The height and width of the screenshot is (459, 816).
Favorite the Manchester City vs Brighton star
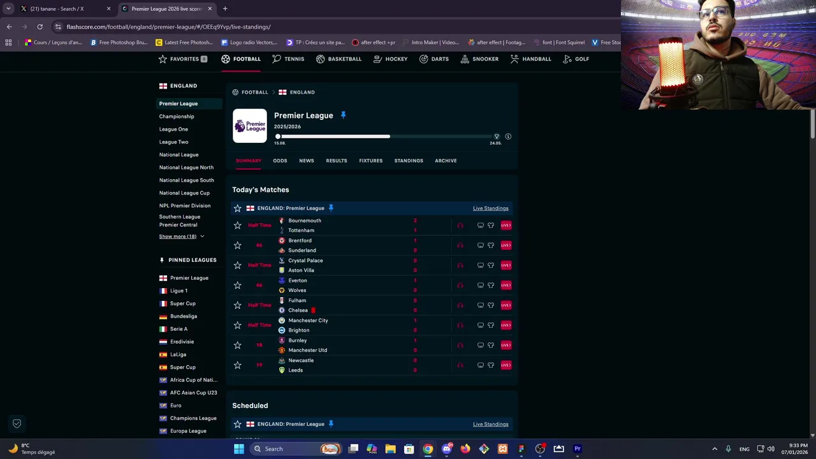[237, 325]
